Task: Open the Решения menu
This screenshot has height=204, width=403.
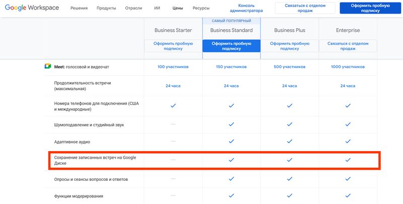Action: tap(79, 8)
